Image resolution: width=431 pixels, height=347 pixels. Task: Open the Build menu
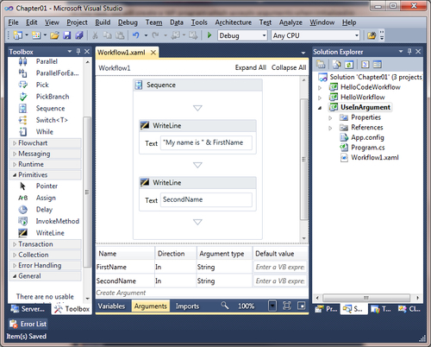[x=103, y=22]
